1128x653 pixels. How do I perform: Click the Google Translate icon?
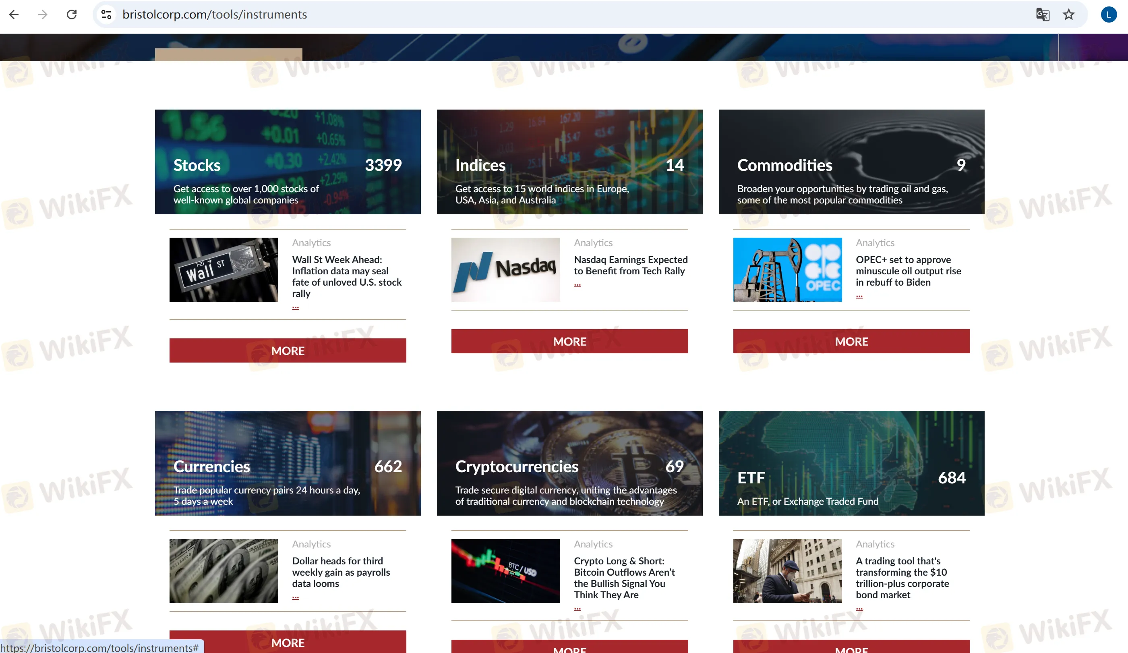(x=1042, y=15)
